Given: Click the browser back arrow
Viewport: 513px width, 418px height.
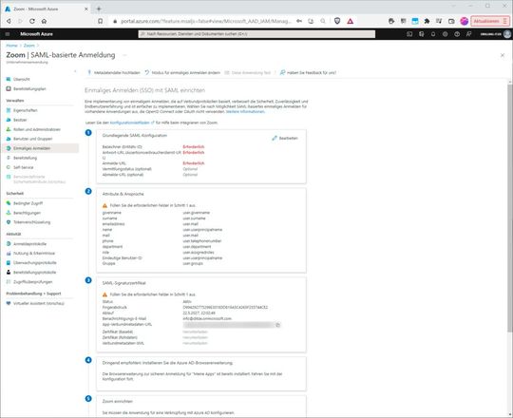Looking at the screenshot, I should [9, 21].
